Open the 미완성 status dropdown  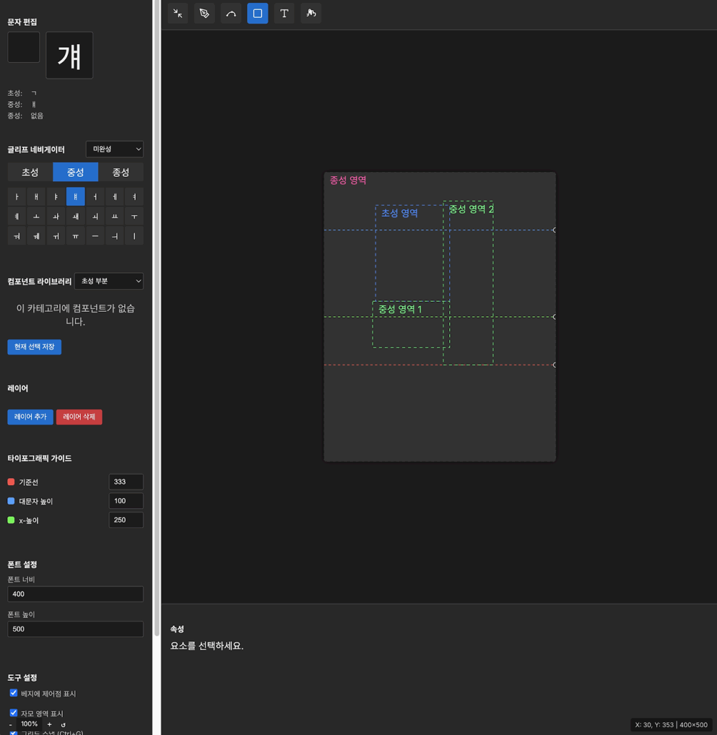click(114, 149)
